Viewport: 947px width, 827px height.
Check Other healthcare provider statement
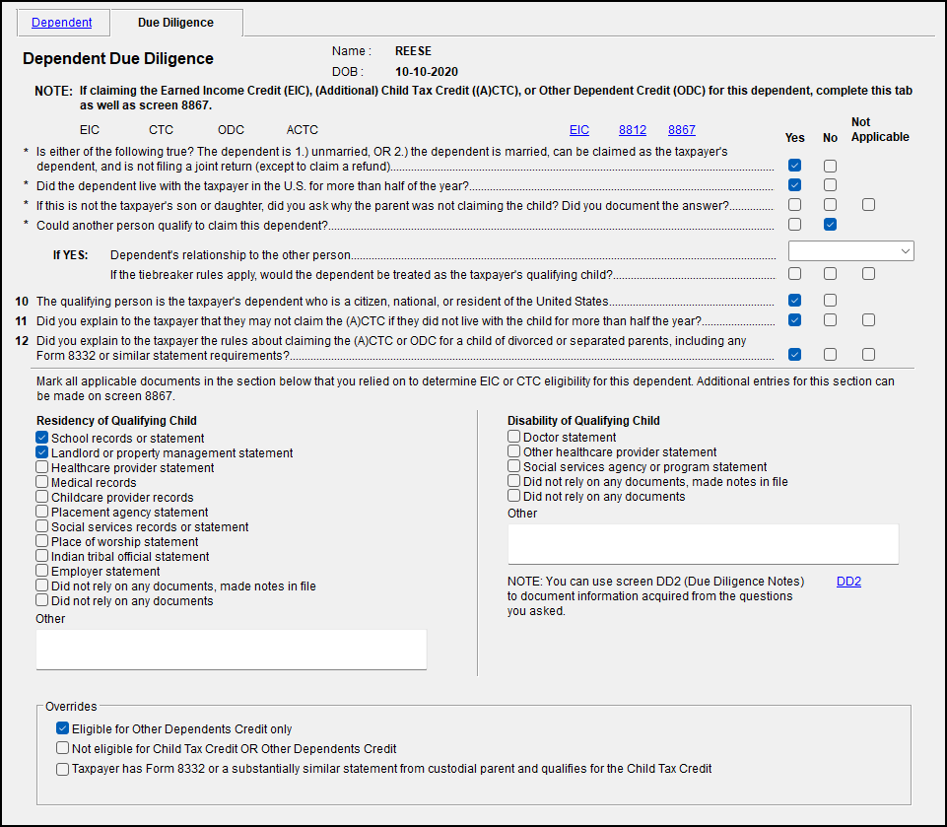tap(514, 451)
